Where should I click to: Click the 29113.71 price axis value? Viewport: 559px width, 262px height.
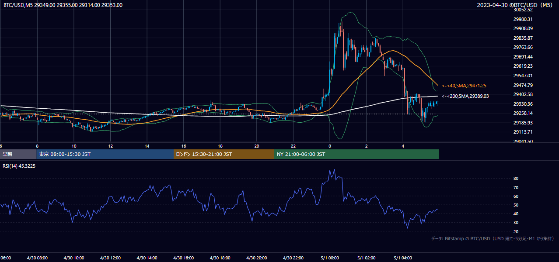(523, 132)
